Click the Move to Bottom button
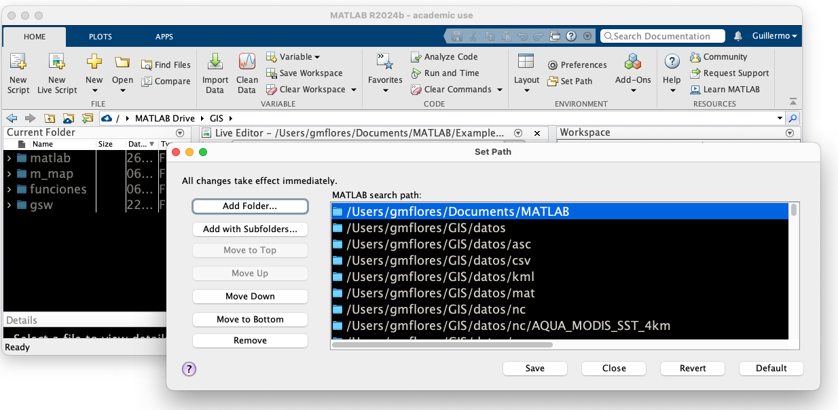 coord(250,319)
